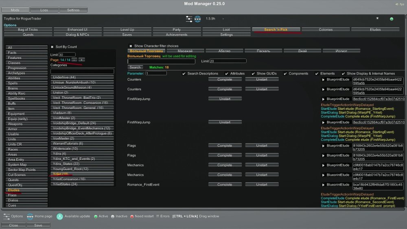Click the options sliders icon beside ToyBox version
Screen dimensions: 407x229
tap(189, 19)
